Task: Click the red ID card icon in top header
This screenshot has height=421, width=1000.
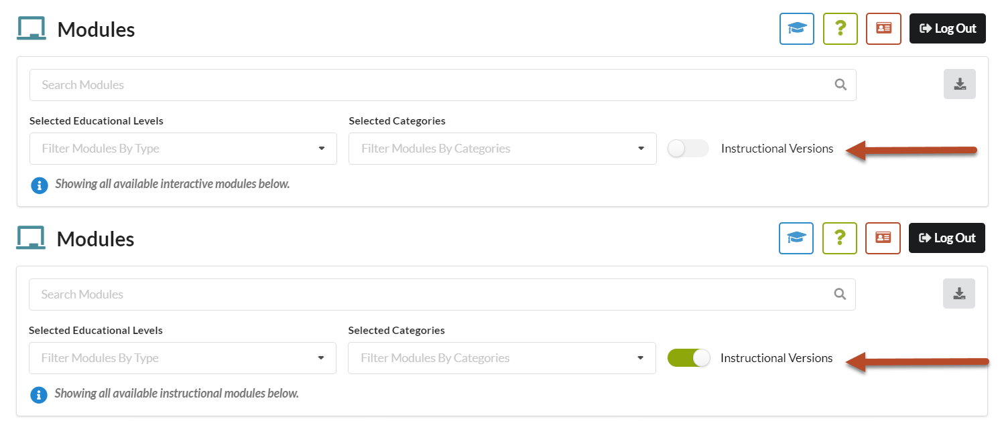Action: (x=883, y=29)
